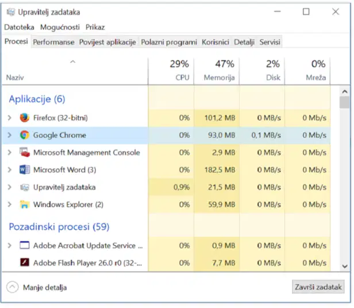354x308 pixels.
Task: Click the 93,0 MB memory value
Action: (x=221, y=135)
